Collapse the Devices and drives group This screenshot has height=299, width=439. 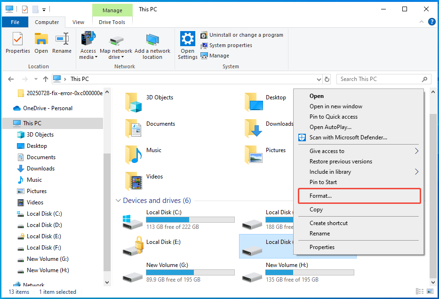118,201
